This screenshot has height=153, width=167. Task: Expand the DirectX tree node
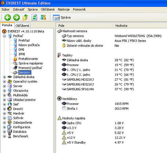(x=4, y=109)
